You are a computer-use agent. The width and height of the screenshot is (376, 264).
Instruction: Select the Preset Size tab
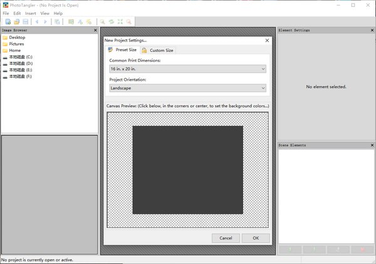(123, 50)
